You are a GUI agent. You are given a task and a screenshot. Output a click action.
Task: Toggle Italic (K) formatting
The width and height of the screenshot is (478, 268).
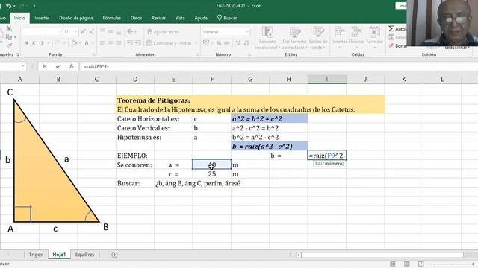click(34, 43)
